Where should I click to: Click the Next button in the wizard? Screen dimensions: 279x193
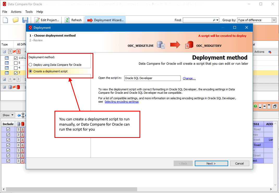point(211,163)
